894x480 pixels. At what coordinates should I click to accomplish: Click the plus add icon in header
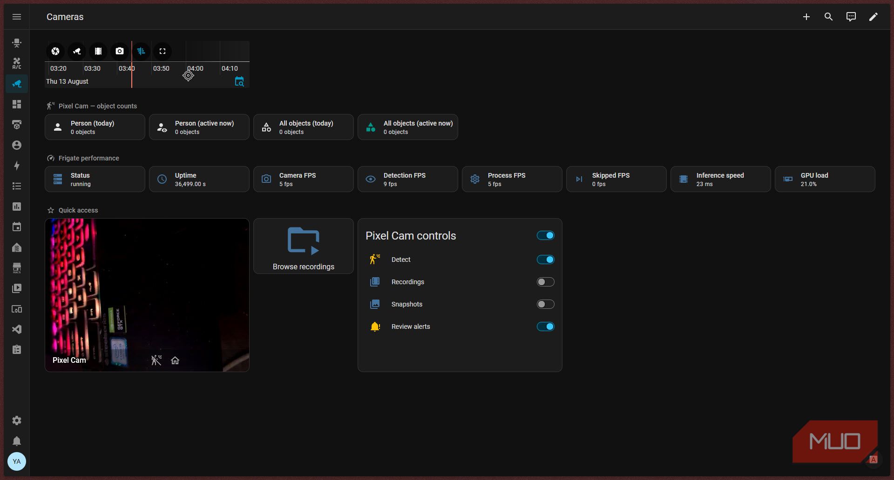806,17
